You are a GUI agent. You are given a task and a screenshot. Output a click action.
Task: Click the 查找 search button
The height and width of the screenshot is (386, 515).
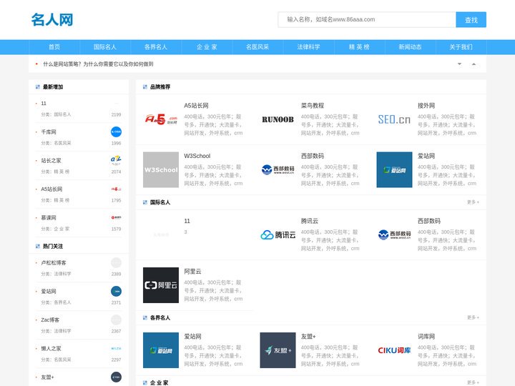click(471, 20)
